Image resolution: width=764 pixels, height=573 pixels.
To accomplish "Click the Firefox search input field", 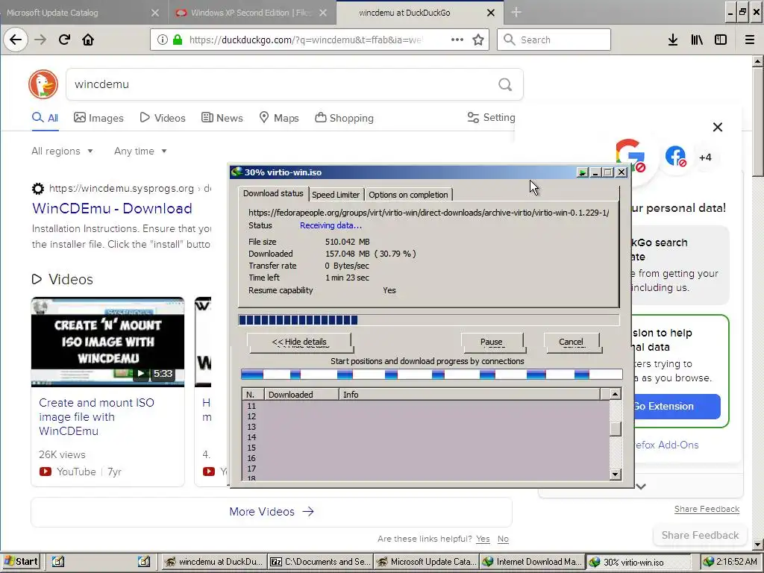I will (554, 40).
